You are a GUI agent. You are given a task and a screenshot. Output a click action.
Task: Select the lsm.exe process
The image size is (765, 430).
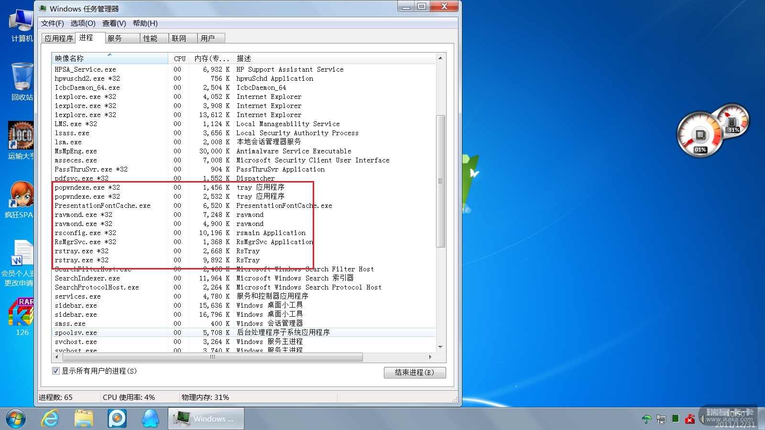(244, 142)
